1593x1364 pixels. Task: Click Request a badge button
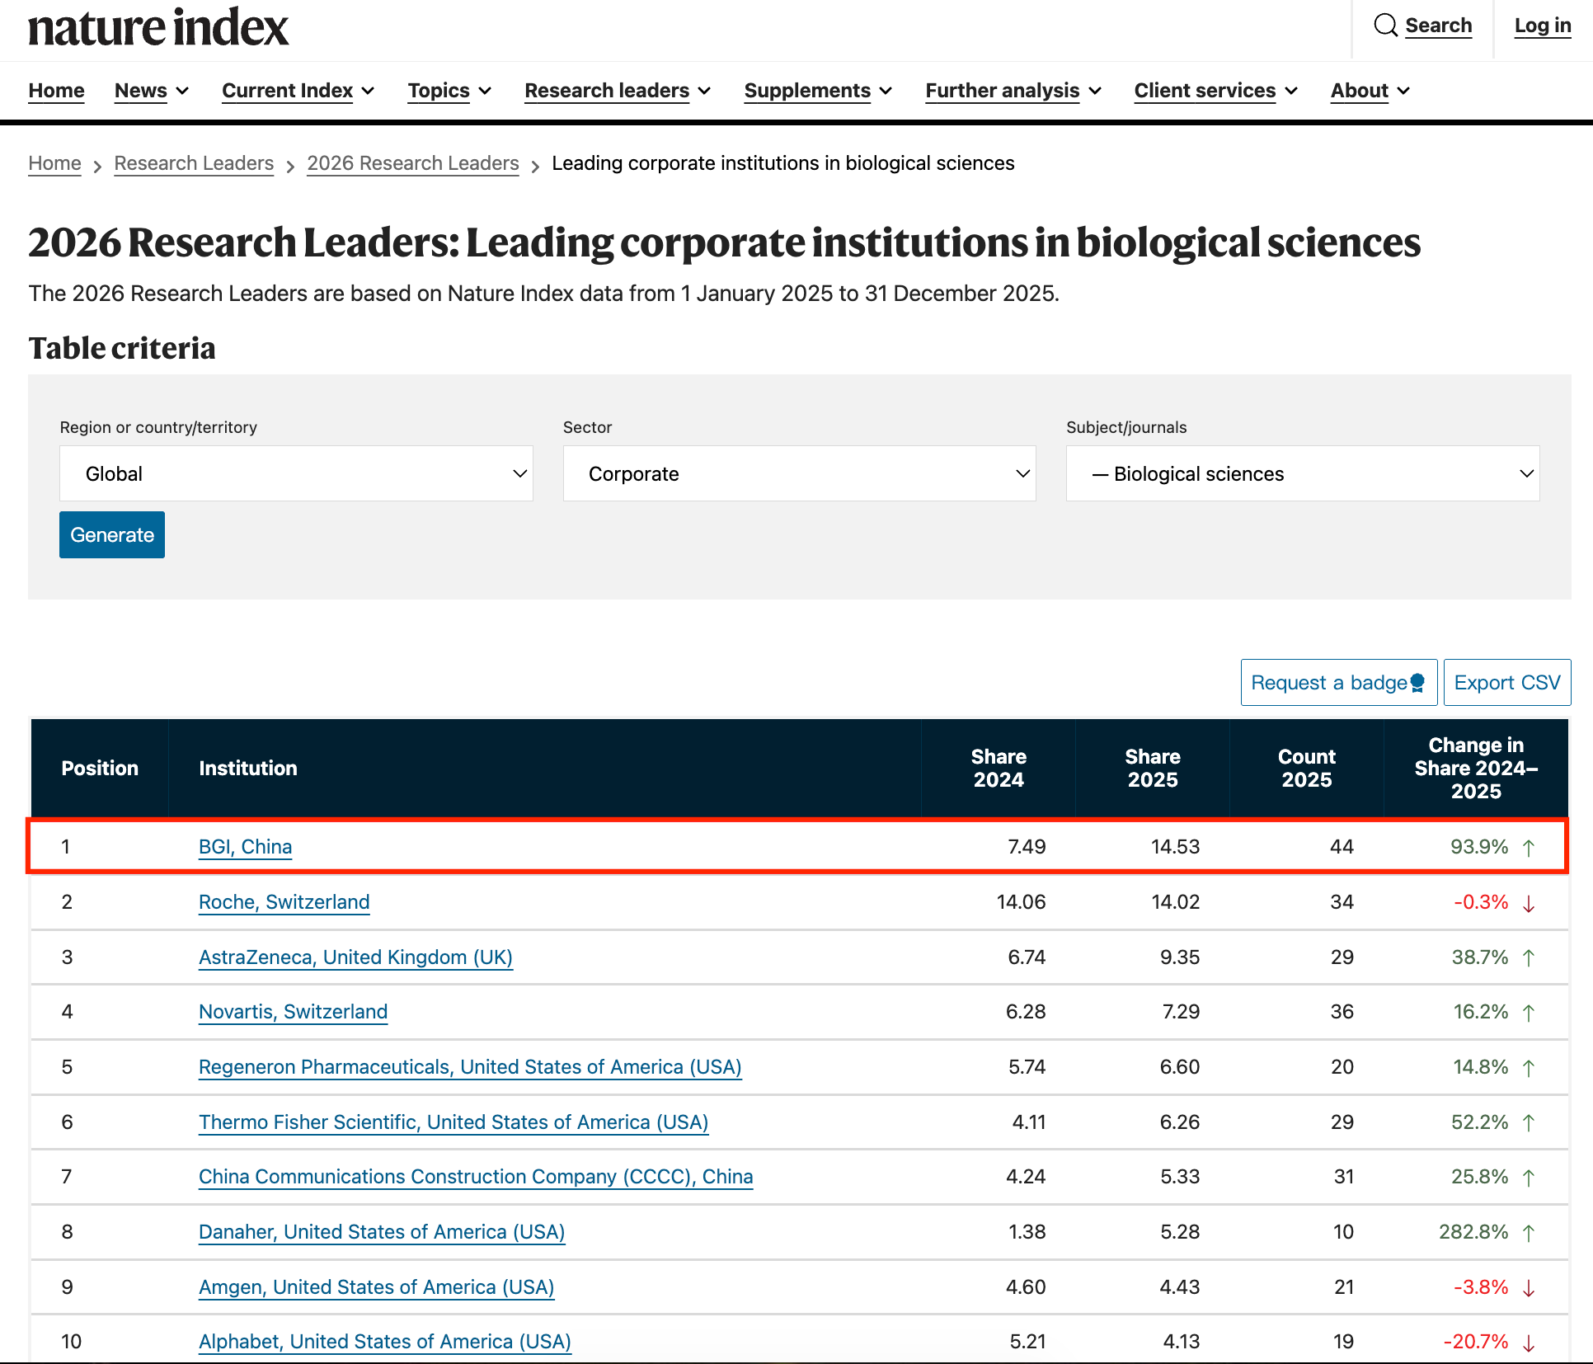[x=1339, y=682]
